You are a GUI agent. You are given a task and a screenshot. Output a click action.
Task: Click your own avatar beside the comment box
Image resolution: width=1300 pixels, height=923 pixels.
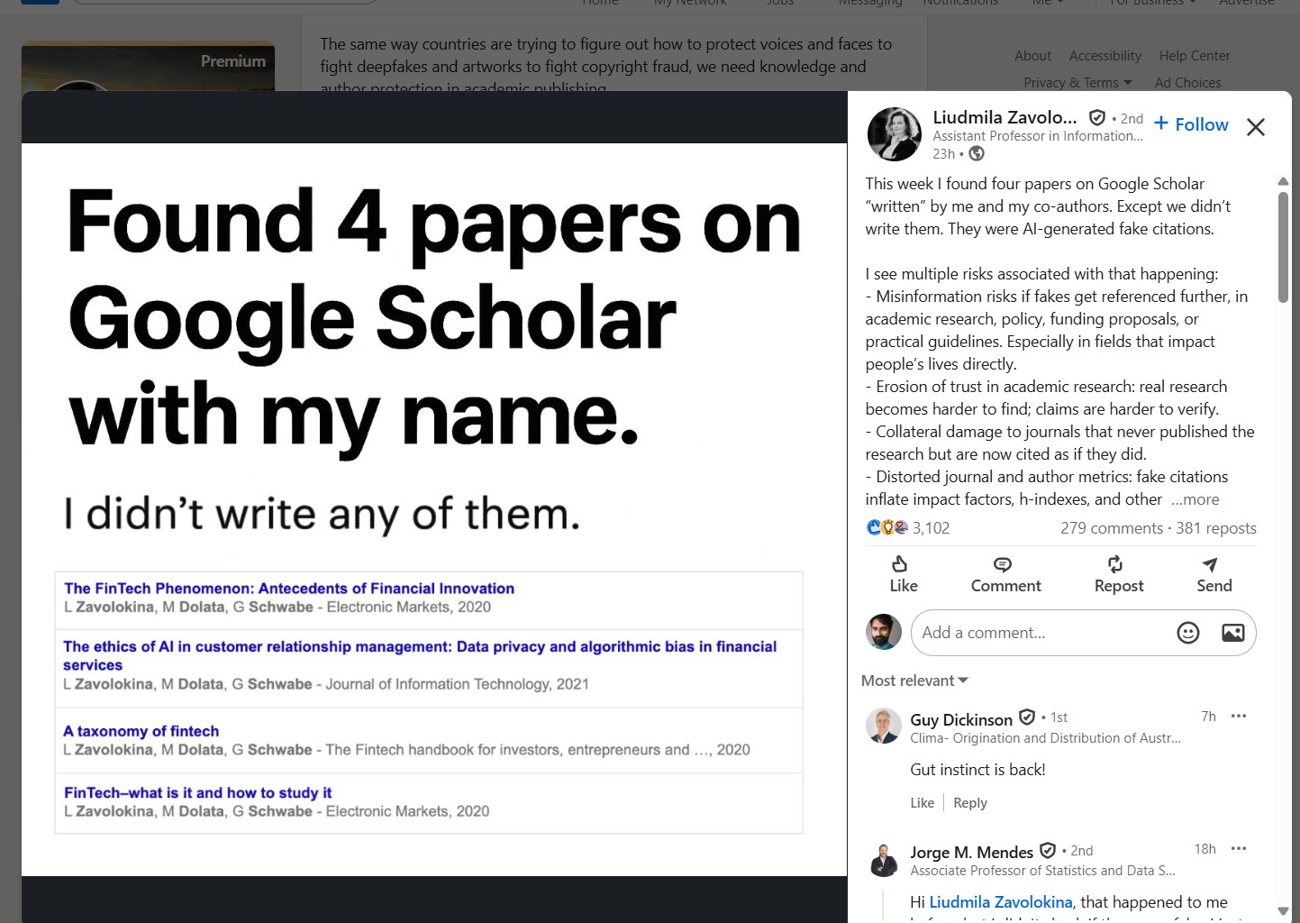click(884, 632)
